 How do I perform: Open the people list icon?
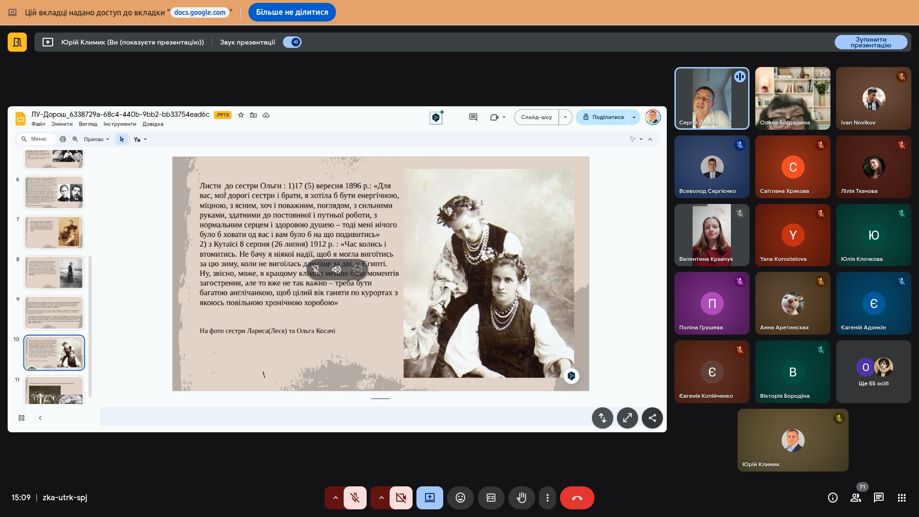856,498
